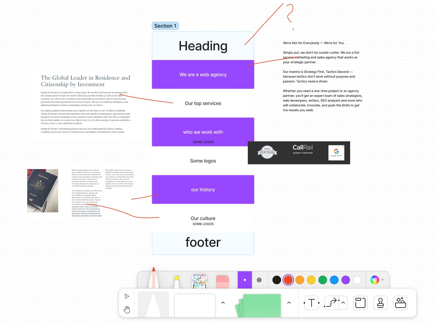Click the Section 1 label
Viewport: 434px width, 323px height.
[165, 26]
